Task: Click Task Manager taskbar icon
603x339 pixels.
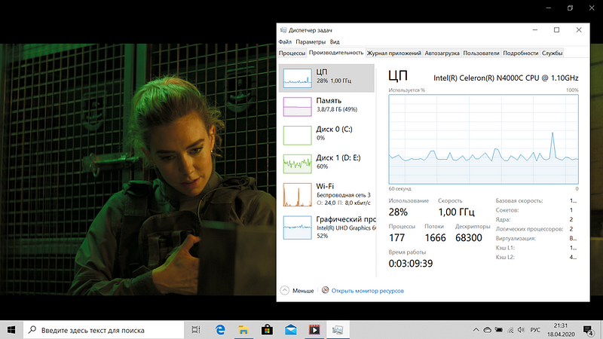Action: (338, 330)
